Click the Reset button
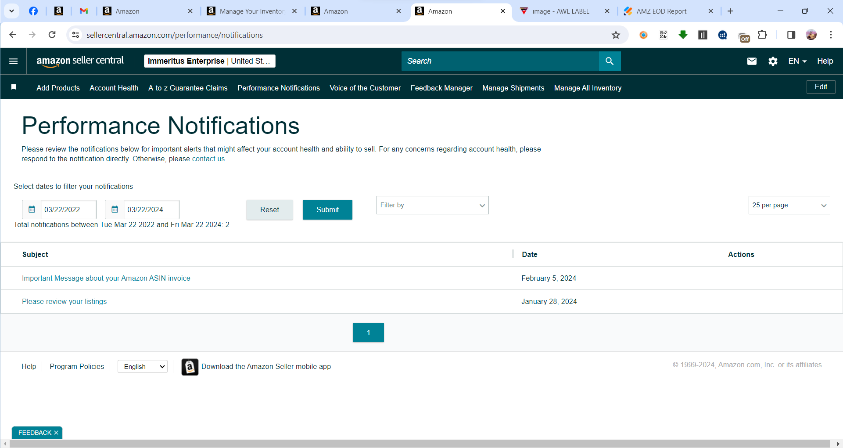Image resolution: width=843 pixels, height=448 pixels. point(269,210)
